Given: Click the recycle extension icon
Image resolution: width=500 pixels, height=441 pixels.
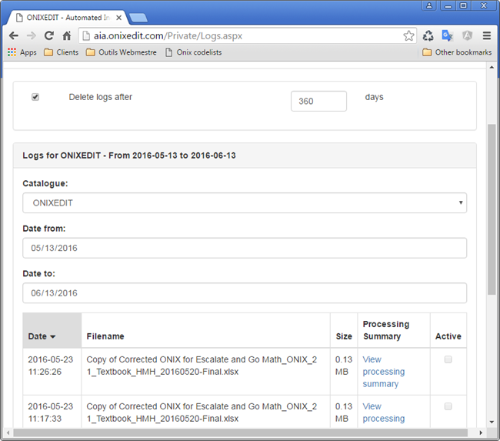Looking at the screenshot, I should [x=428, y=35].
